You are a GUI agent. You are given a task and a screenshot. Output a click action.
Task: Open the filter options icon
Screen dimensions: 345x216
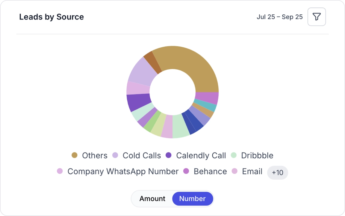[317, 17]
